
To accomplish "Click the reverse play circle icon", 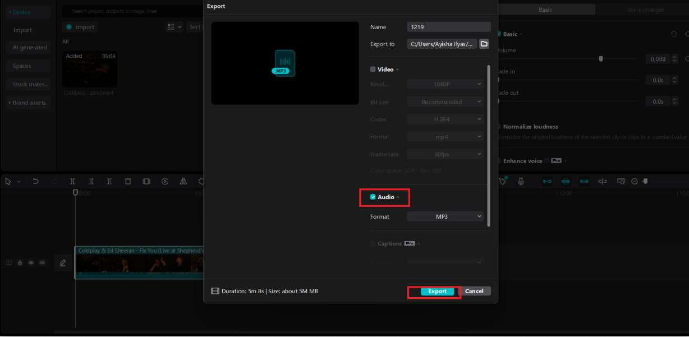I will click(165, 181).
